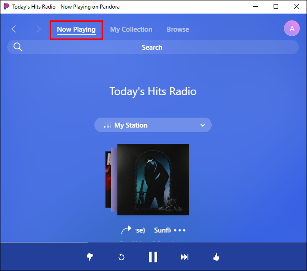Click the song progress bar

[153, 242]
